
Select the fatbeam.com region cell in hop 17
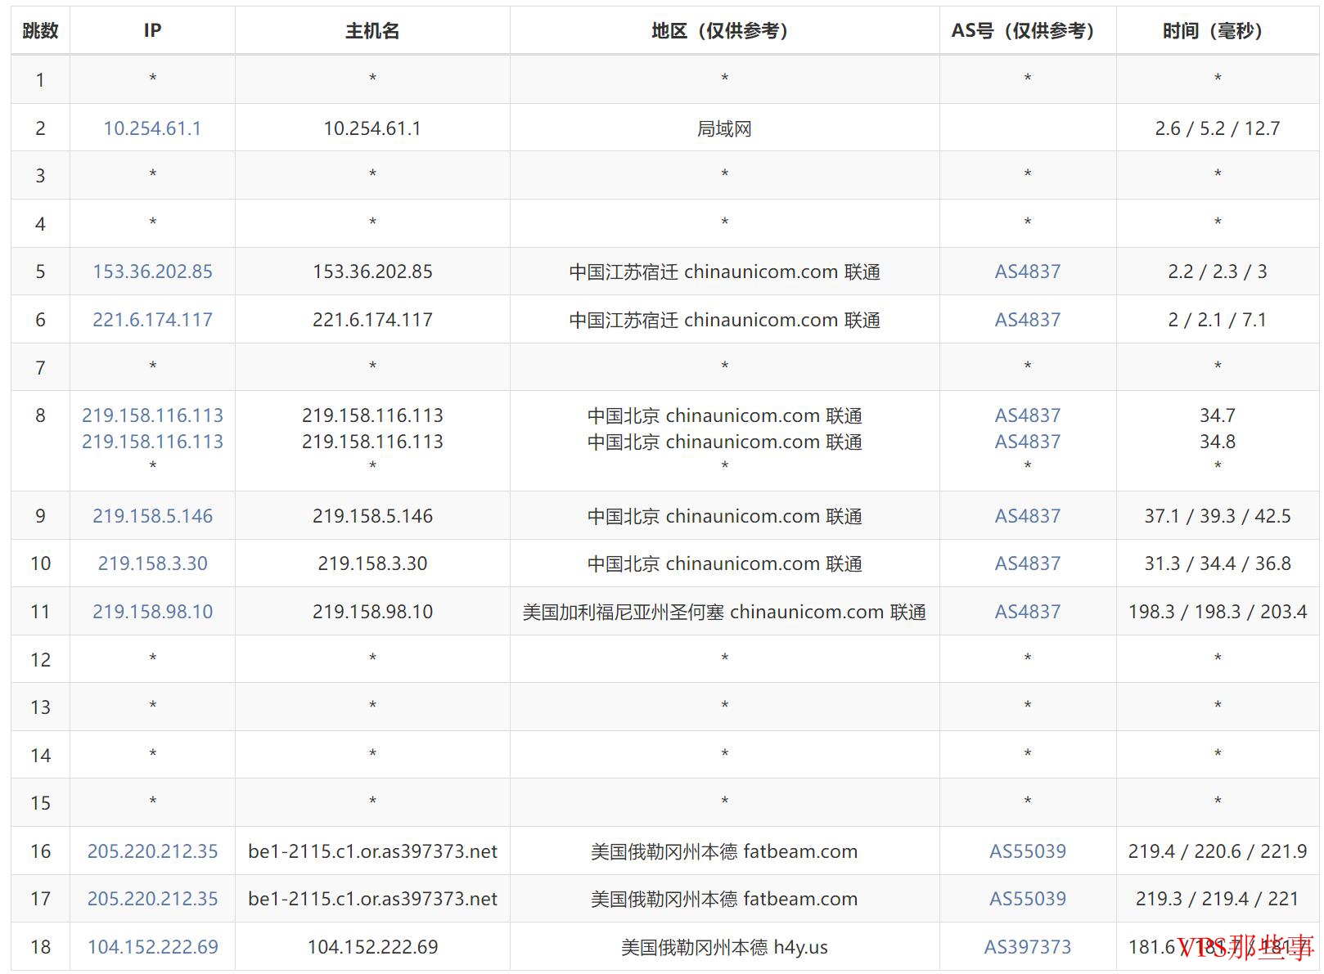(724, 899)
